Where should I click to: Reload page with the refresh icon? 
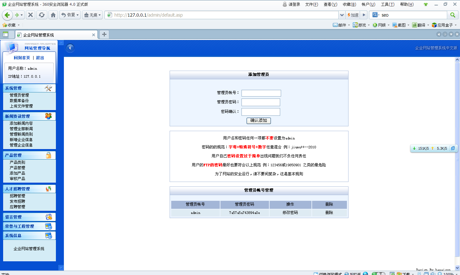[42, 15]
